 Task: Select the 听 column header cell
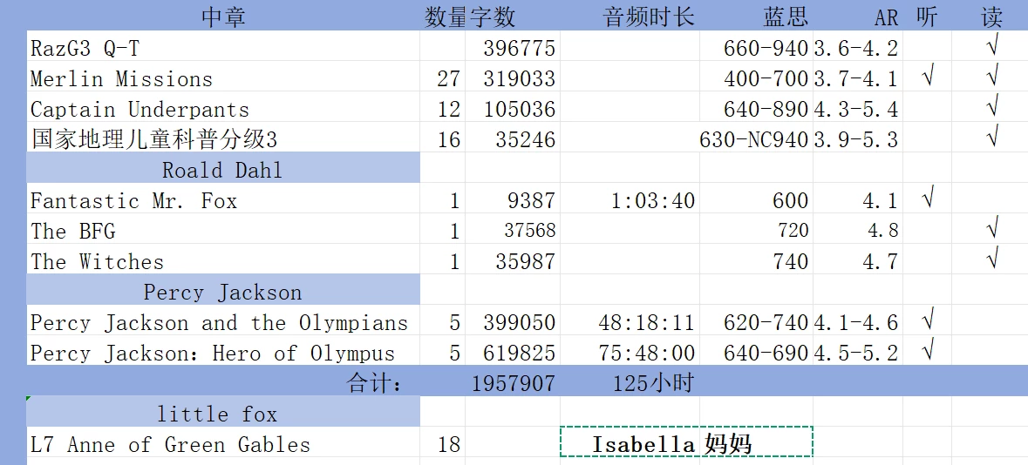pos(927,16)
